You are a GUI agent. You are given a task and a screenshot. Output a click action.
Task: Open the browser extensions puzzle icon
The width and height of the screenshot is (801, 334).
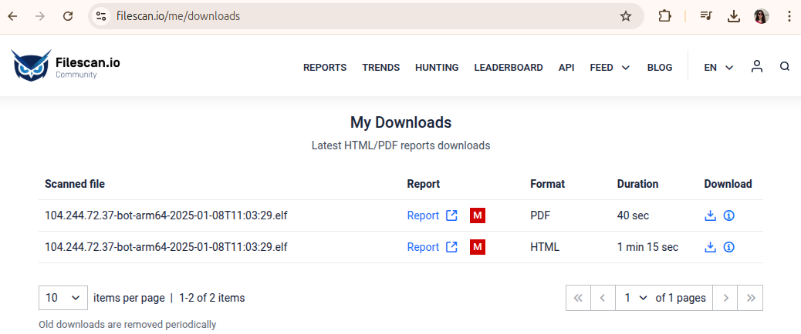pyautogui.click(x=664, y=16)
